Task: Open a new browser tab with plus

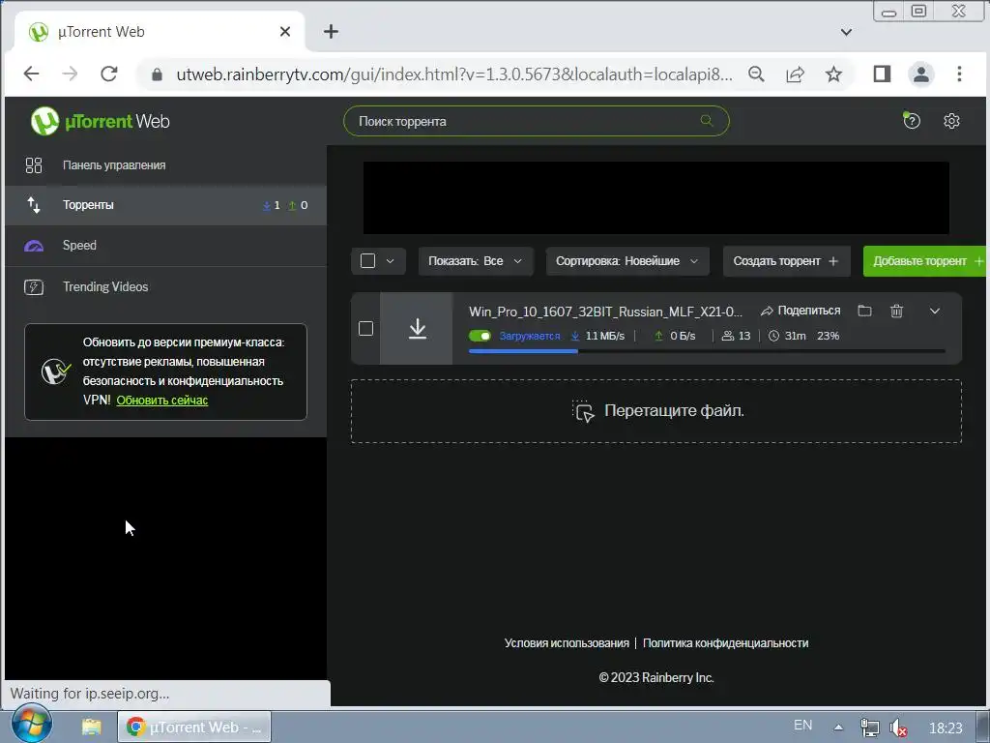Action: point(331,32)
